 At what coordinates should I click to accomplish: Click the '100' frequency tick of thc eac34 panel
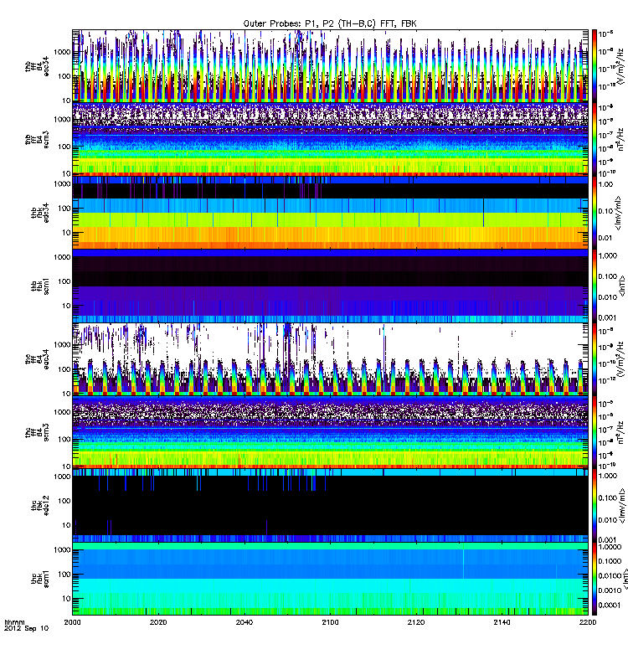[64, 369]
